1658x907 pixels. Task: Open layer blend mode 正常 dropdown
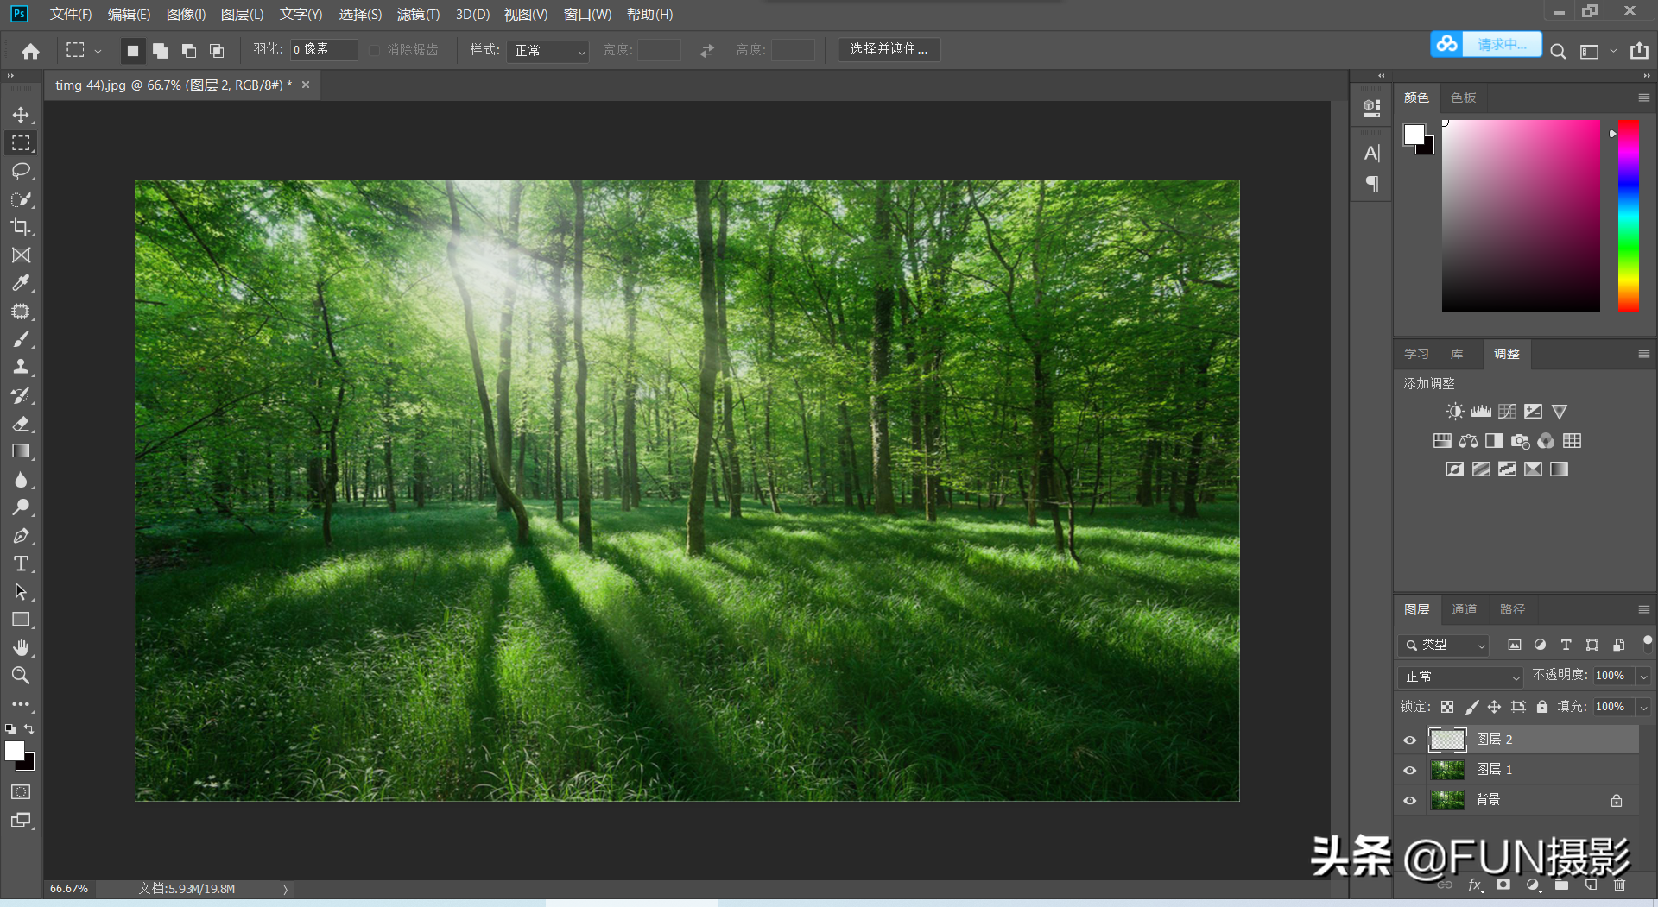1460,677
